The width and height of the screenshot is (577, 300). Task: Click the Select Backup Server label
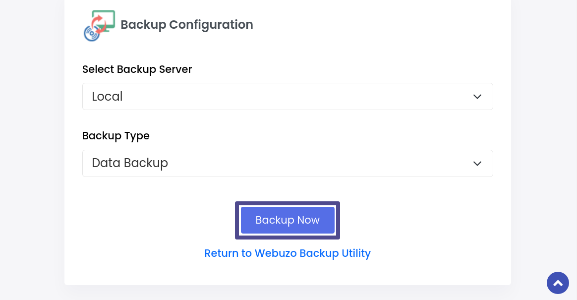137,69
